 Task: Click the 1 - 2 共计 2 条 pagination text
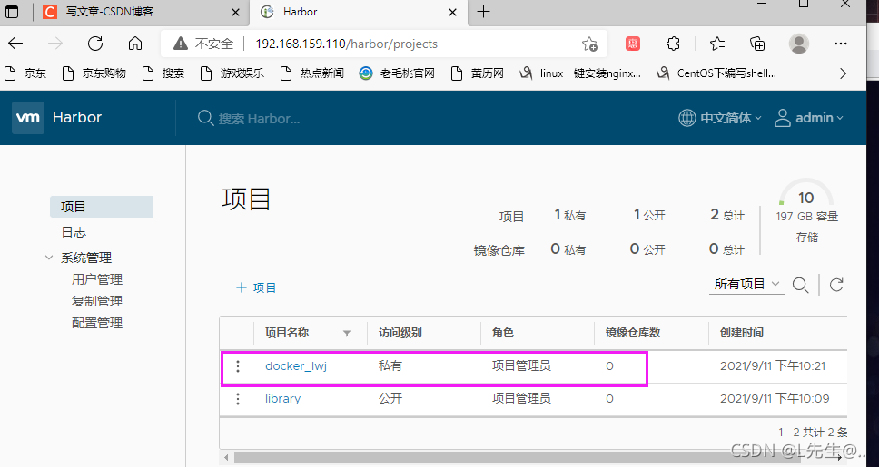pyautogui.click(x=813, y=433)
